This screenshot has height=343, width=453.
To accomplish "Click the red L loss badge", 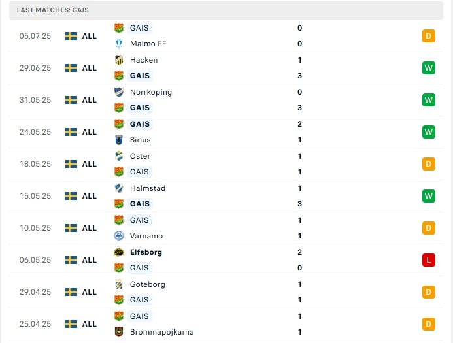I will coord(429,260).
